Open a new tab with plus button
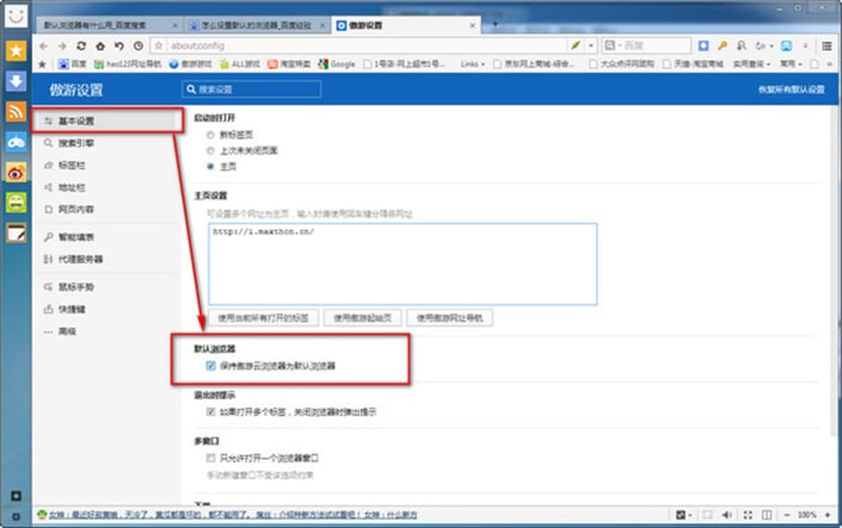The height and width of the screenshot is (528, 842). (x=496, y=24)
